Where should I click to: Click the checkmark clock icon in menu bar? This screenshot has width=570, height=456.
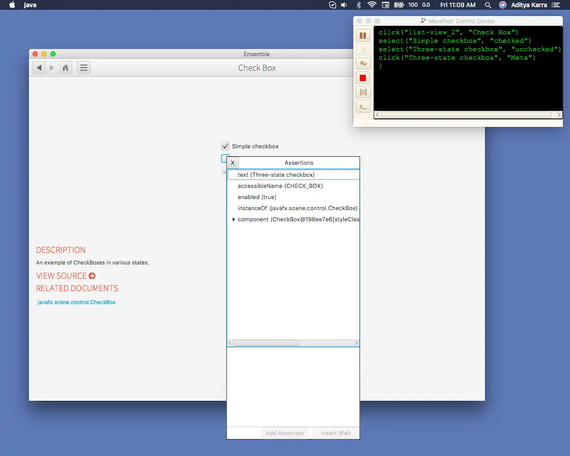pos(333,5)
